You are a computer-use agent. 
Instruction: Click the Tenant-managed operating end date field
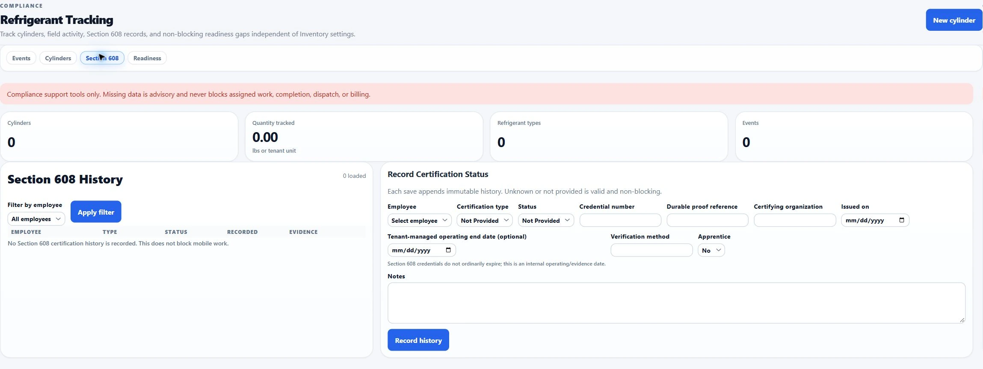click(422, 250)
